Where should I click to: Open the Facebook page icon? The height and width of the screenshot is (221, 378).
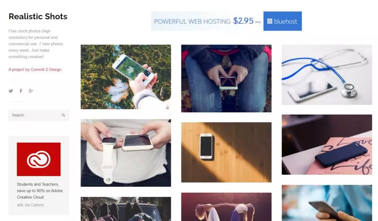pyautogui.click(x=21, y=91)
